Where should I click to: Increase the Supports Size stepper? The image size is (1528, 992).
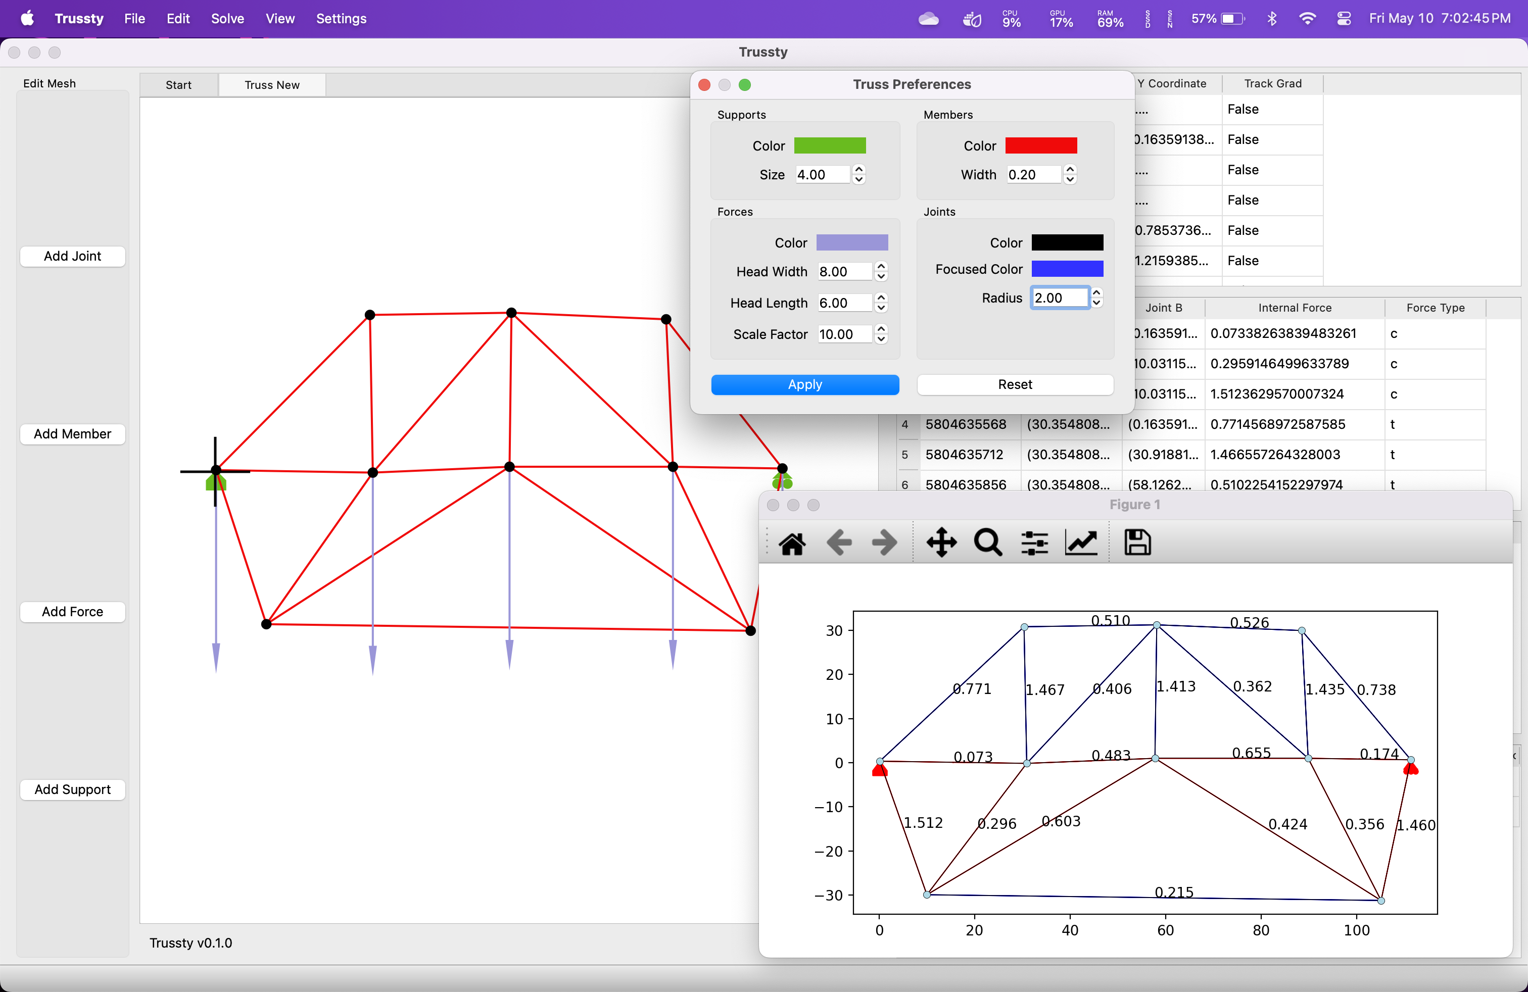pyautogui.click(x=859, y=169)
